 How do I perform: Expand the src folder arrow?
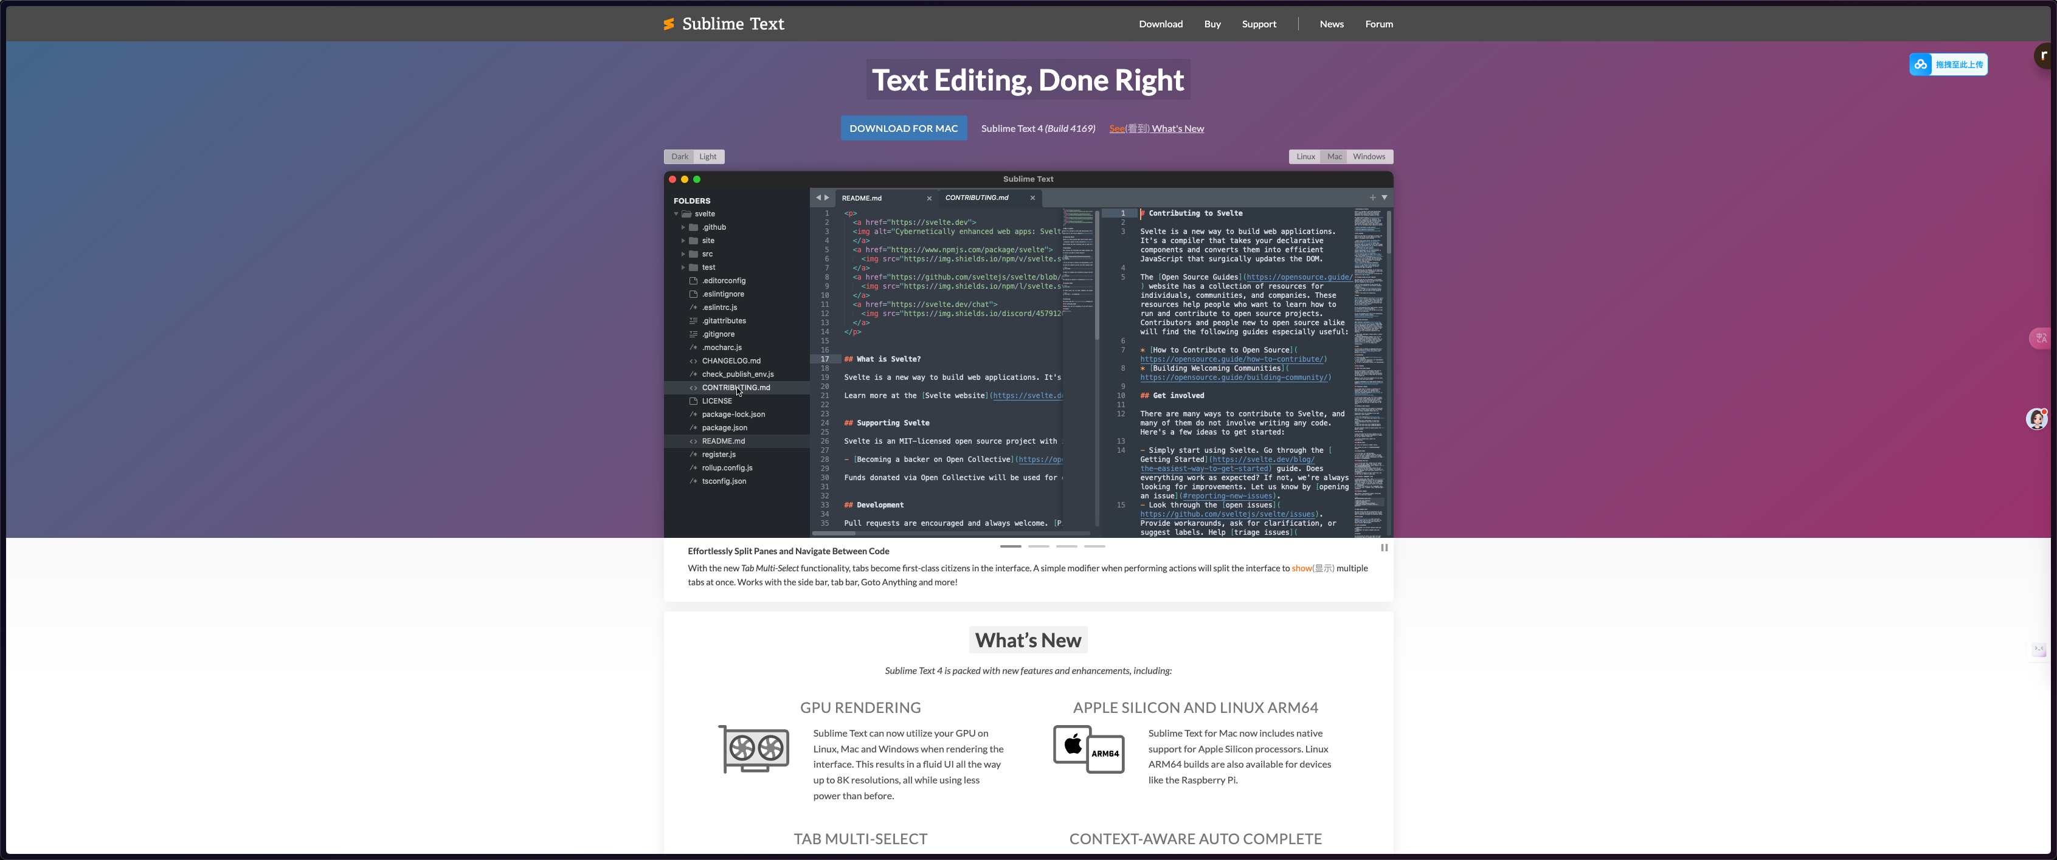click(x=683, y=254)
